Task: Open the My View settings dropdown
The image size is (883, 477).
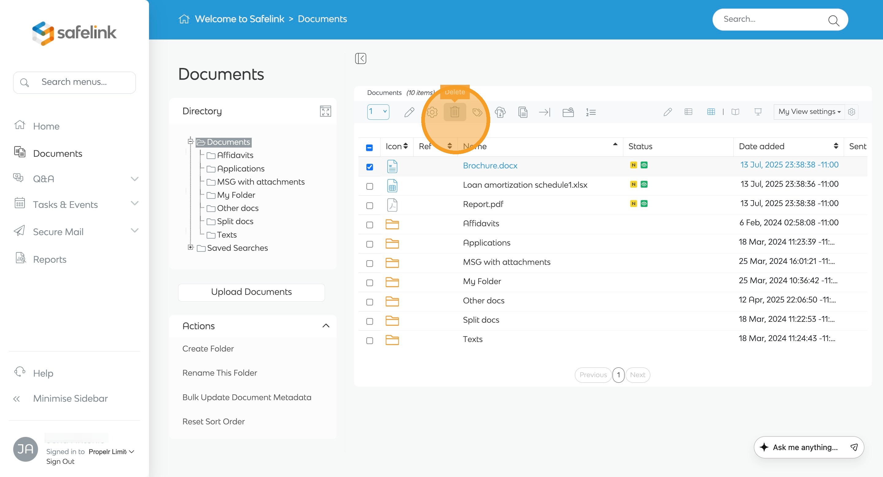Action: (809, 111)
